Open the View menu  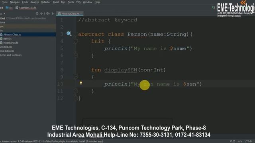tap(5, 2)
